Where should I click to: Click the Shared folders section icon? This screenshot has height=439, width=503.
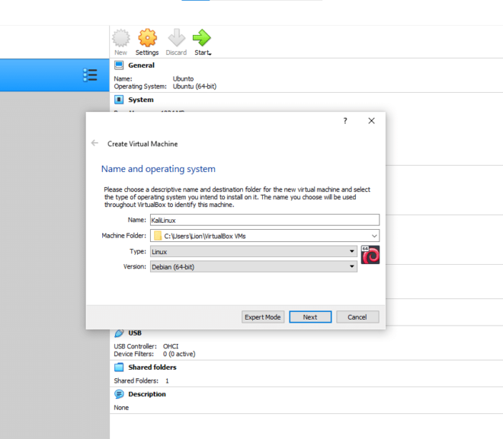click(x=119, y=367)
